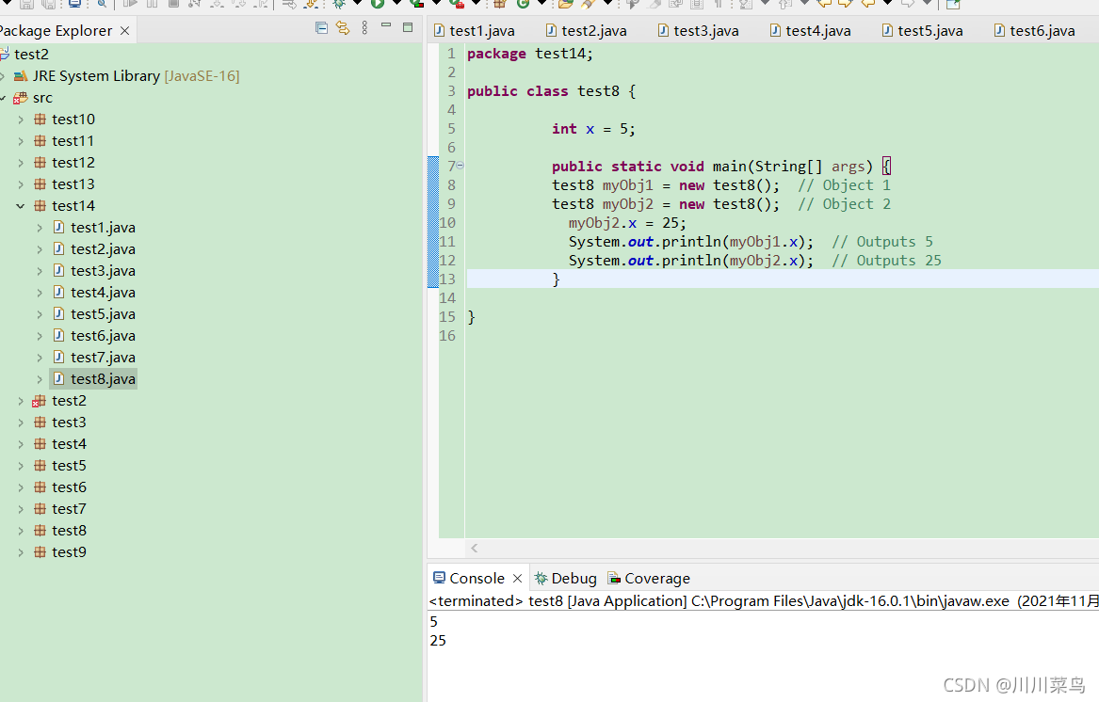This screenshot has width=1099, height=702.
Task: Select the test12 package label
Action: pyautogui.click(x=73, y=163)
